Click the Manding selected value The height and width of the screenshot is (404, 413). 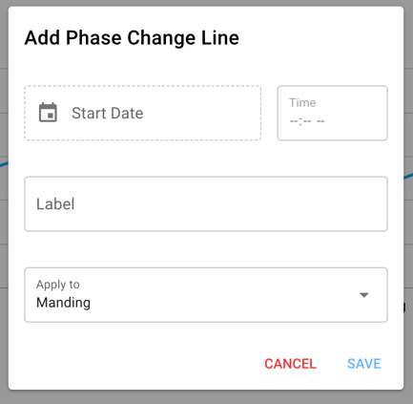click(63, 303)
